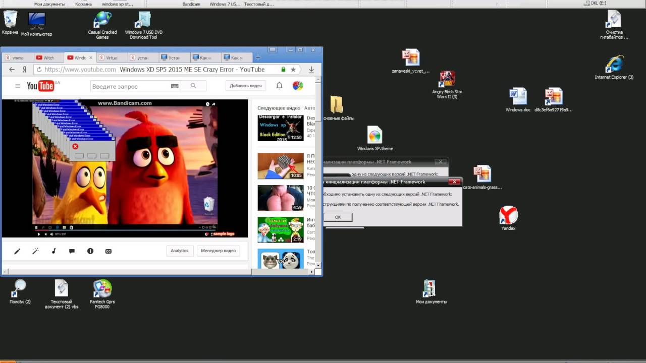This screenshot has width=646, height=363.
Task: Open the magic wand enhancements icon
Action: [35, 251]
